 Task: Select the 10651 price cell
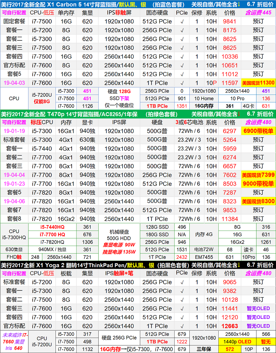click(229, 66)
